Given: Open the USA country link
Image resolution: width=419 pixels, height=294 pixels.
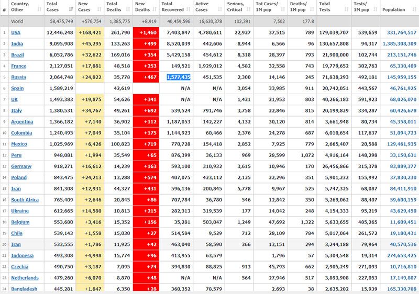Looking at the screenshot, I should (x=16, y=32).
